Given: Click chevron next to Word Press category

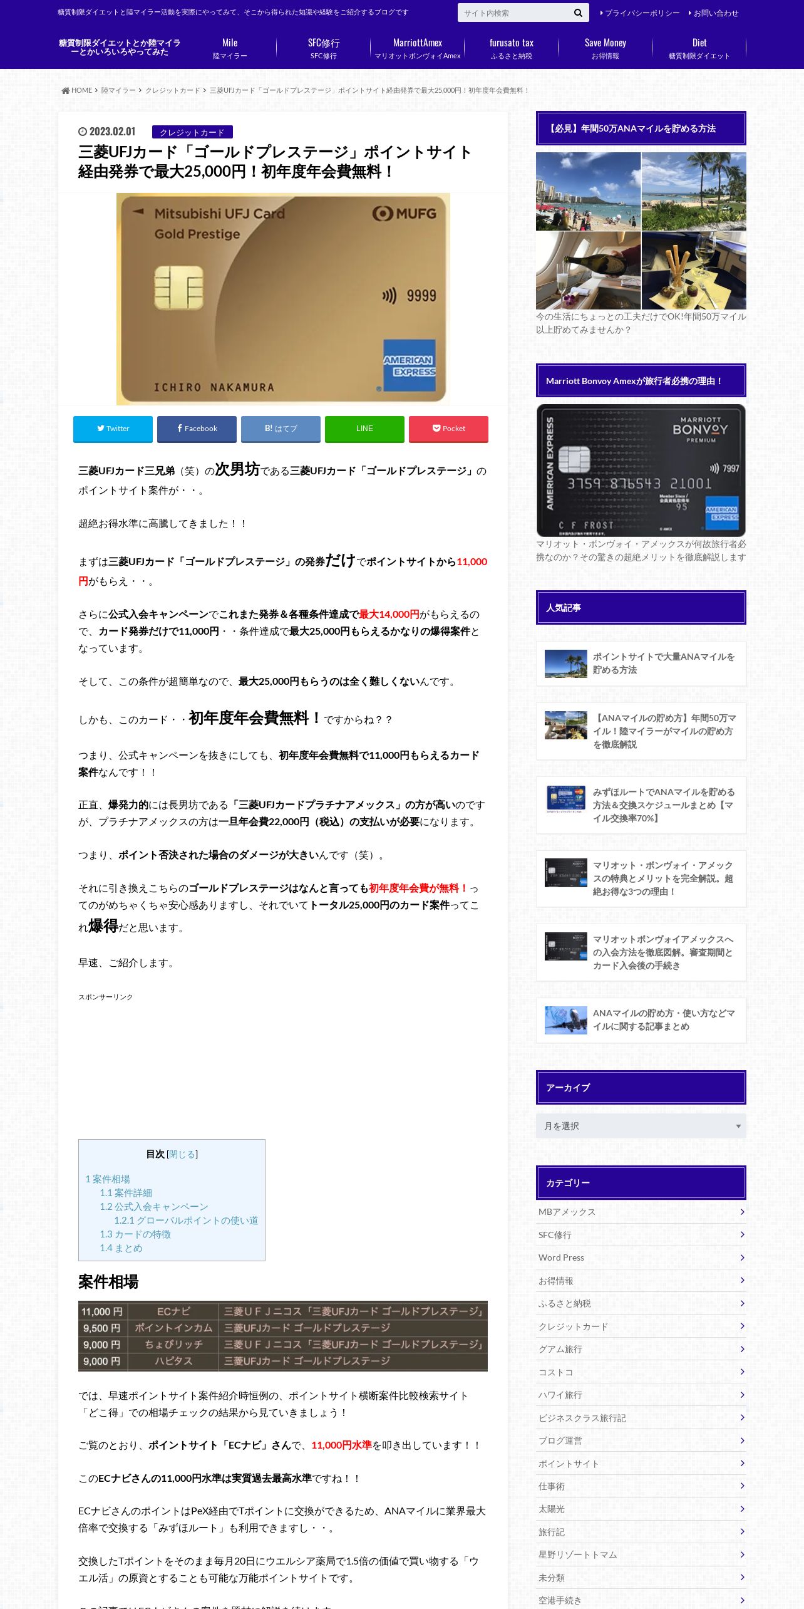Looking at the screenshot, I should pyautogui.click(x=742, y=1258).
